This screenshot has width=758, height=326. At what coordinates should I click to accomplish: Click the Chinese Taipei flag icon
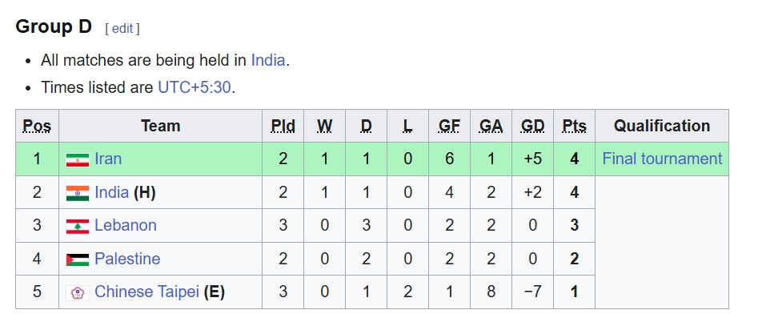[78, 292]
